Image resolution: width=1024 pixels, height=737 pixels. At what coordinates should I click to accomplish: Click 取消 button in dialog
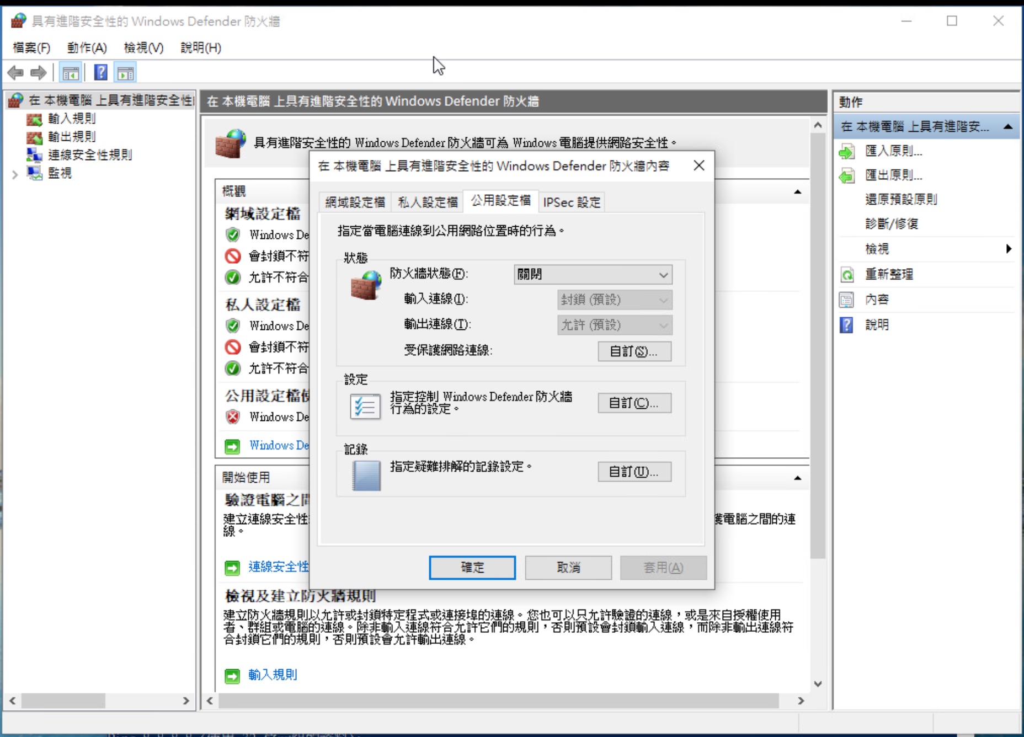coord(568,568)
